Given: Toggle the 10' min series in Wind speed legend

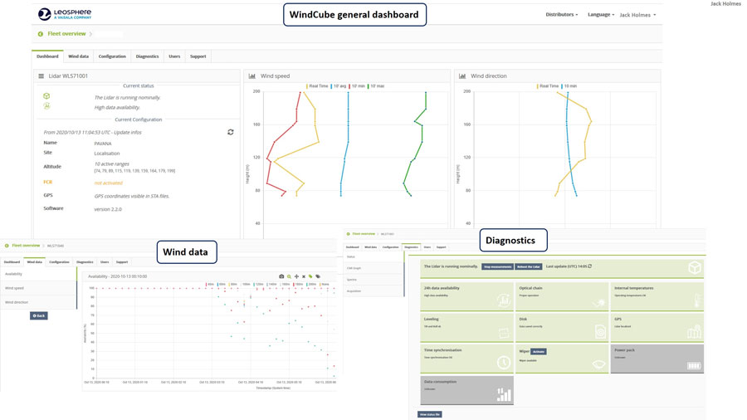Looking at the screenshot, I should 357,86.
